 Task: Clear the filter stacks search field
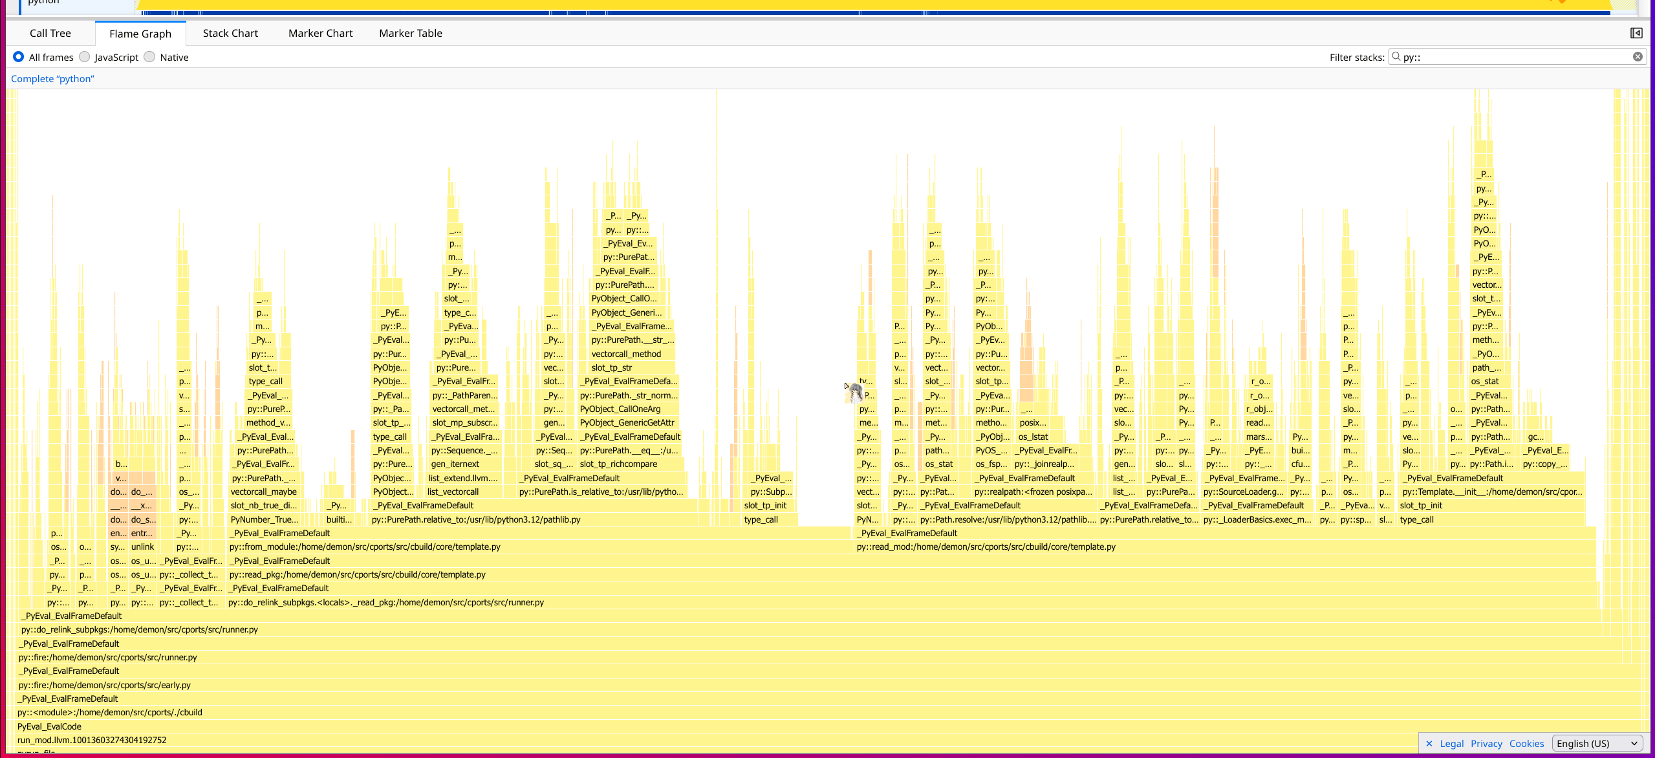point(1638,57)
